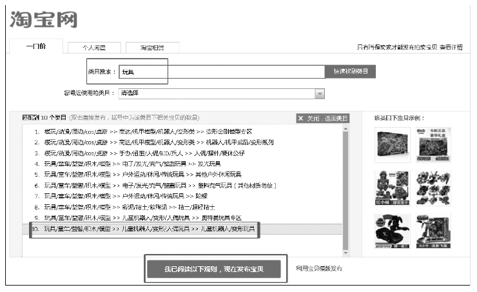Click the category list scroll down arrow

[x=346, y=253]
